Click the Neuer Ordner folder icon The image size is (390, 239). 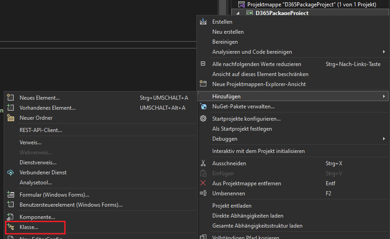pyautogui.click(x=10, y=117)
